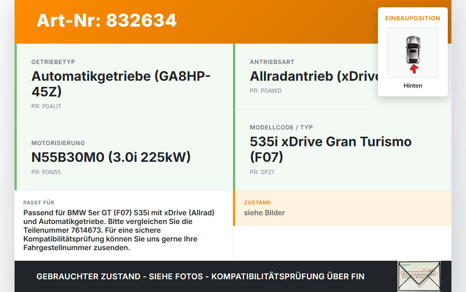Screen dimensions: 466x292
Task: Open the envelope document thumbnail
Action: pyautogui.click(x=419, y=276)
